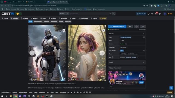Click the remix brush icon on warrior image

click(x=64, y=30)
